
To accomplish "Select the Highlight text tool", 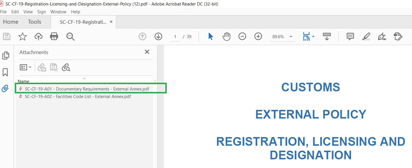I will click(x=366, y=36).
